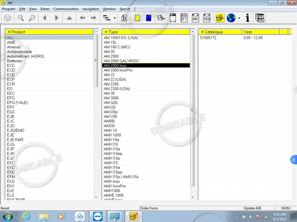The height and width of the screenshot is (222, 297).
Task: Open the ET parts list icon
Action: (184, 18)
